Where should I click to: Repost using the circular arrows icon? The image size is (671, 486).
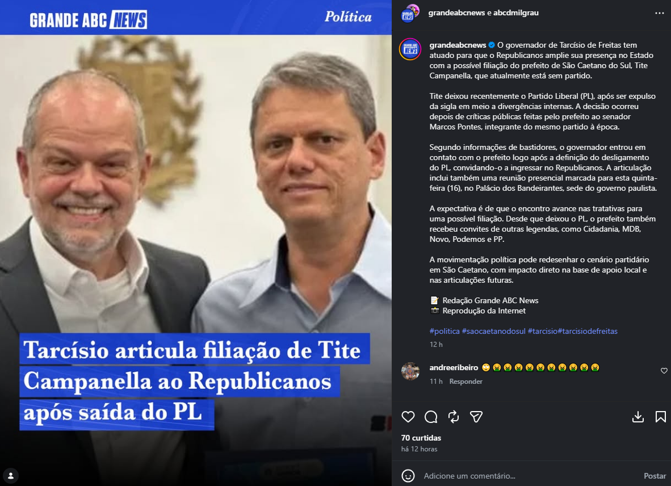coord(454,417)
